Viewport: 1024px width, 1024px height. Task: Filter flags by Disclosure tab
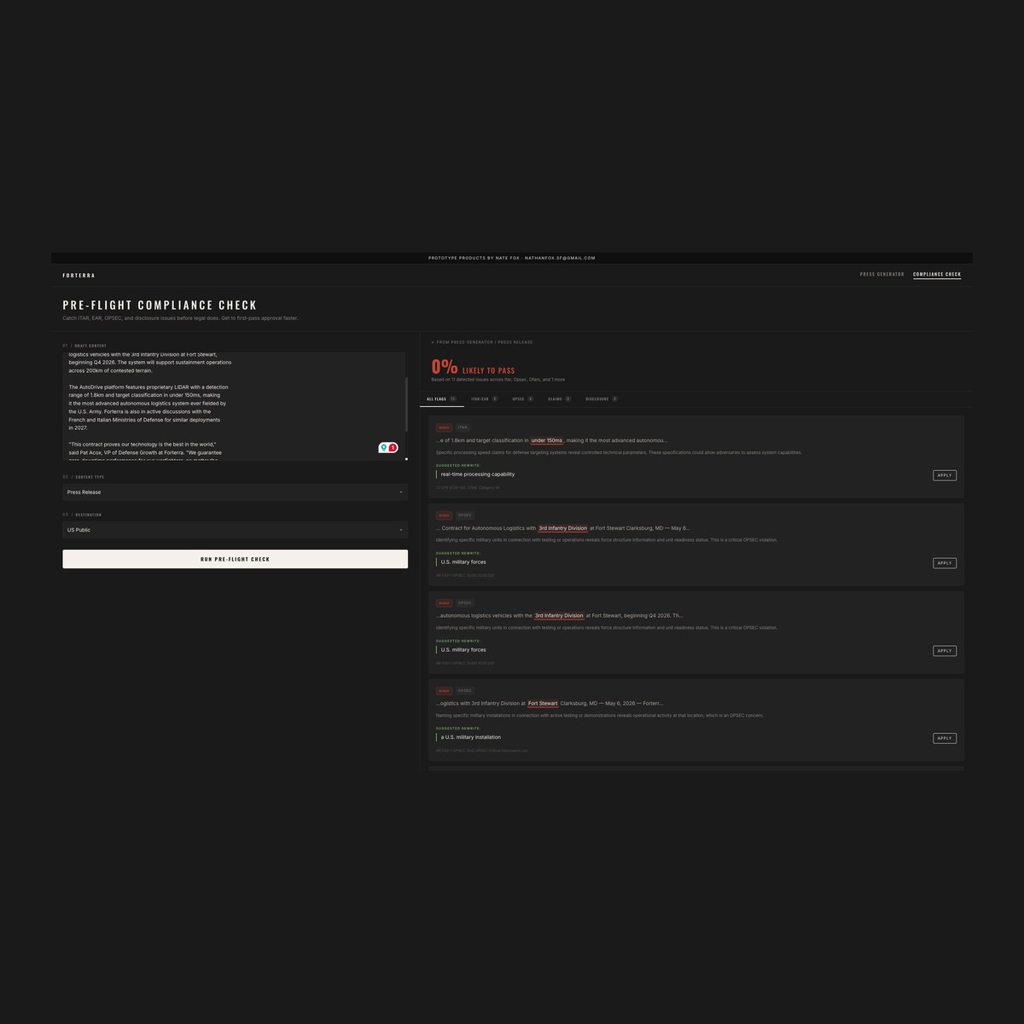(602, 399)
